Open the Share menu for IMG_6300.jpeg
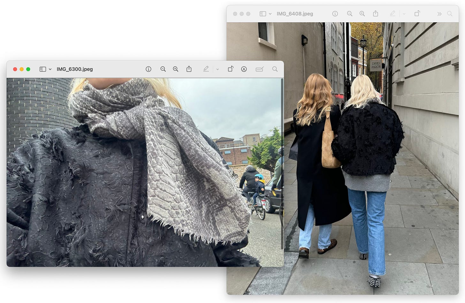465x303 pixels. (x=189, y=69)
